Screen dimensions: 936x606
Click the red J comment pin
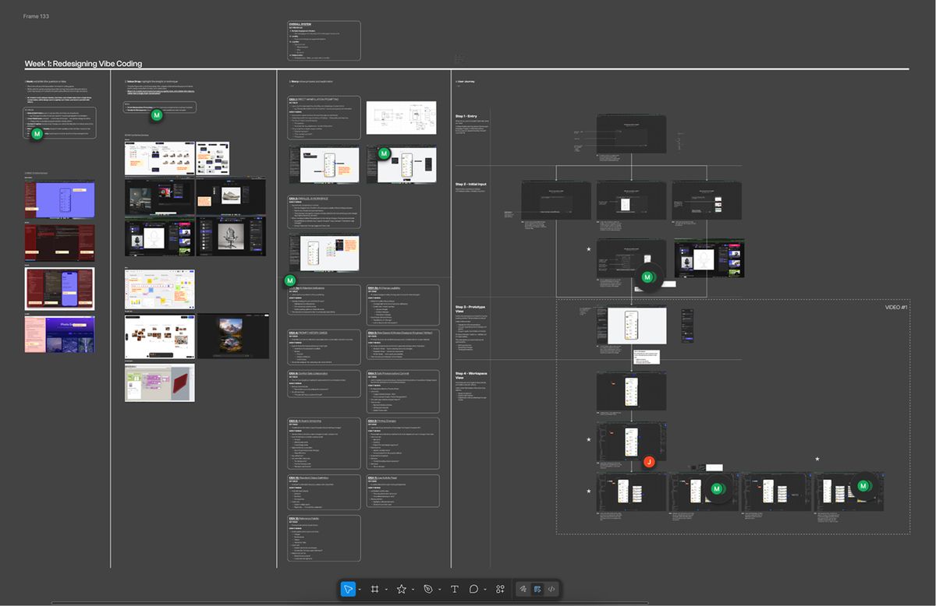648,462
